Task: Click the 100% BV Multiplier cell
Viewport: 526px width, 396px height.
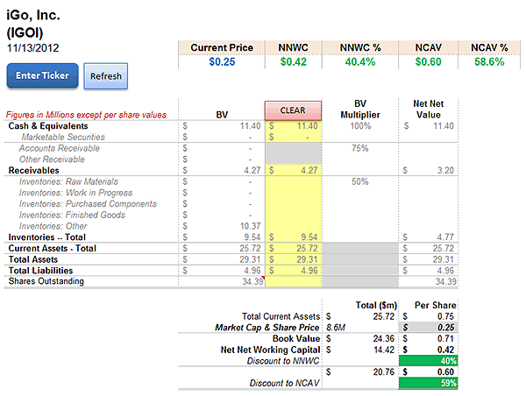Action: pyautogui.click(x=360, y=127)
